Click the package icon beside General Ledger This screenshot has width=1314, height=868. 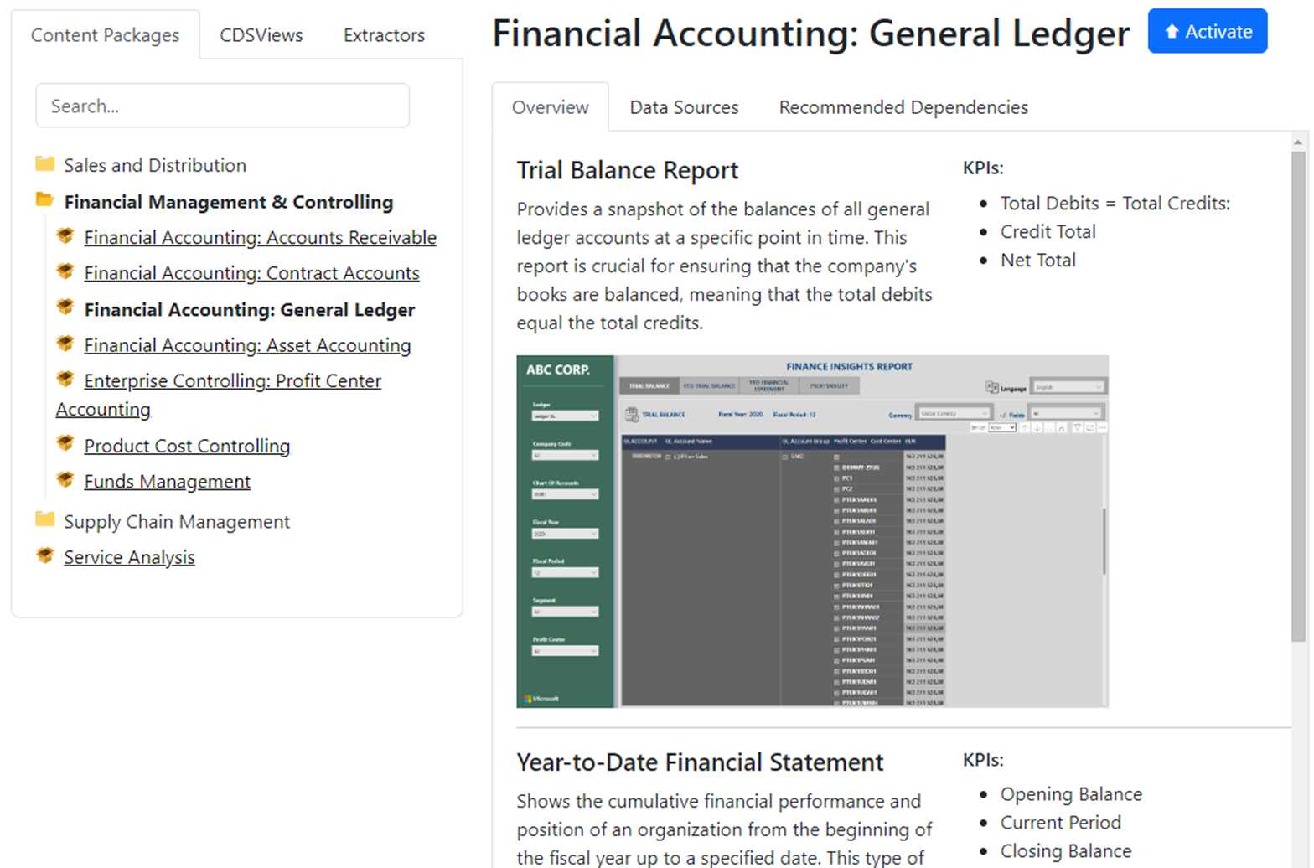coord(65,307)
